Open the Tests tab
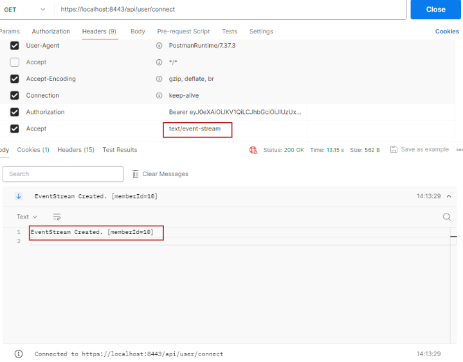This screenshot has width=463, height=362. coord(230,32)
